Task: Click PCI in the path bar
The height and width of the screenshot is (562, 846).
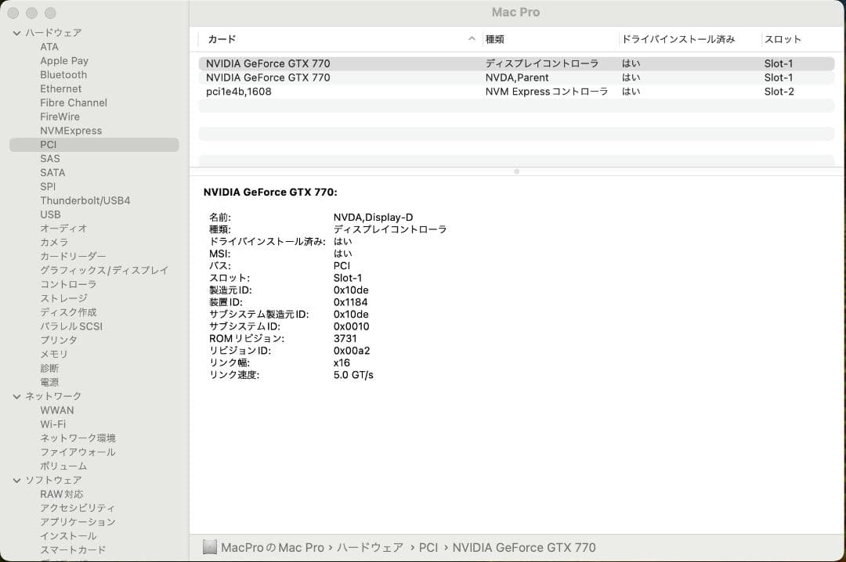Action: pos(428,547)
